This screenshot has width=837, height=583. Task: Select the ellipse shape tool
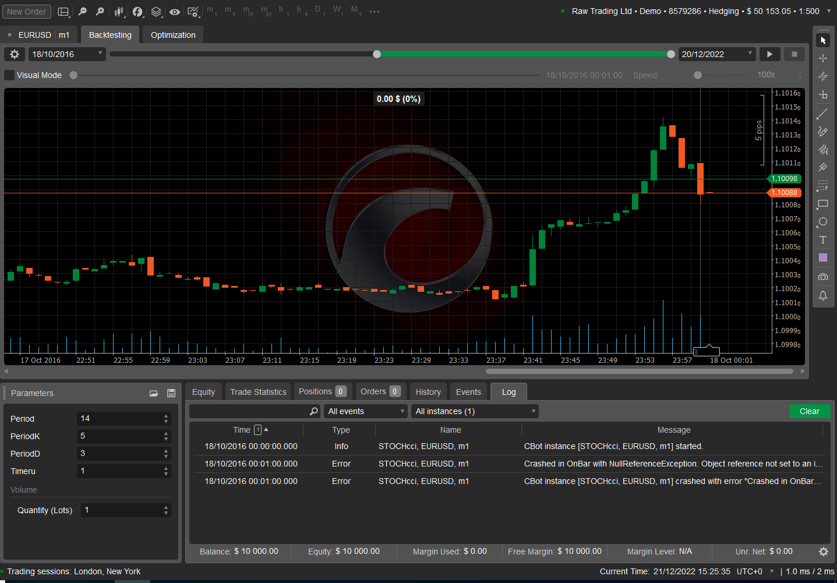point(823,222)
